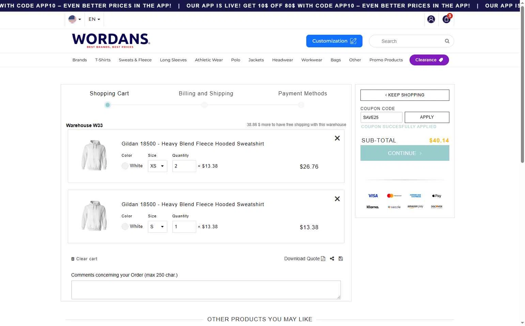Go to the Wordans logo home page
This screenshot has height=326, width=525.
click(x=111, y=41)
